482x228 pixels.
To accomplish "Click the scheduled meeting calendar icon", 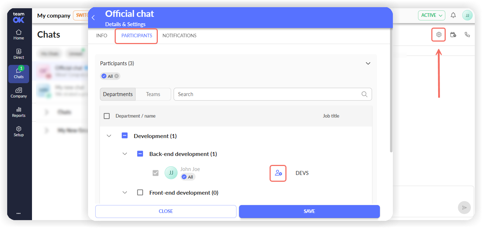I will pyautogui.click(x=453, y=35).
